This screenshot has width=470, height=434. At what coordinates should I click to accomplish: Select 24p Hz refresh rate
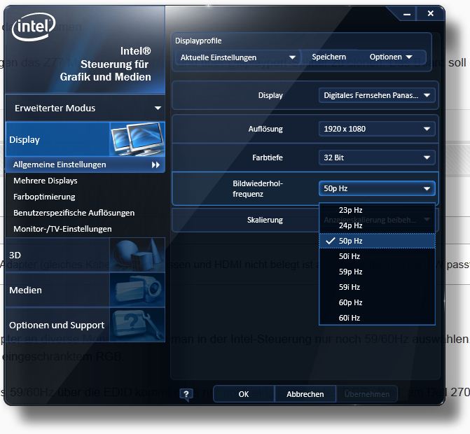click(x=377, y=225)
